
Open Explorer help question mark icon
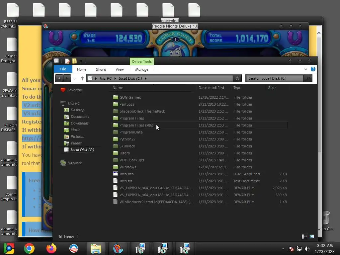pos(313,69)
